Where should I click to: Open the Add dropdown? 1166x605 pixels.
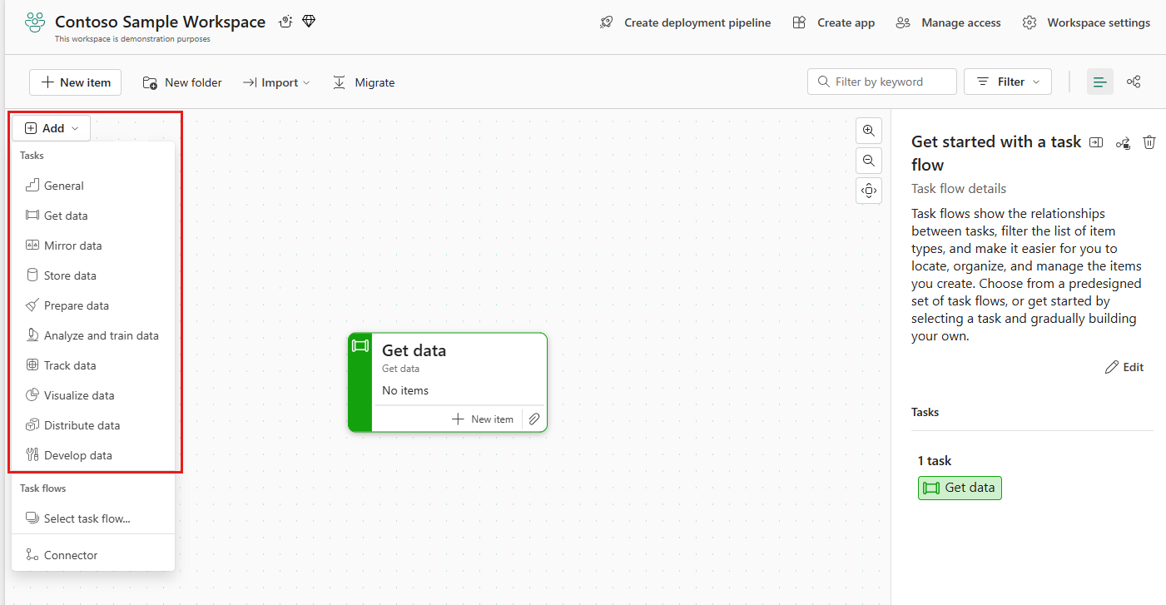point(51,127)
